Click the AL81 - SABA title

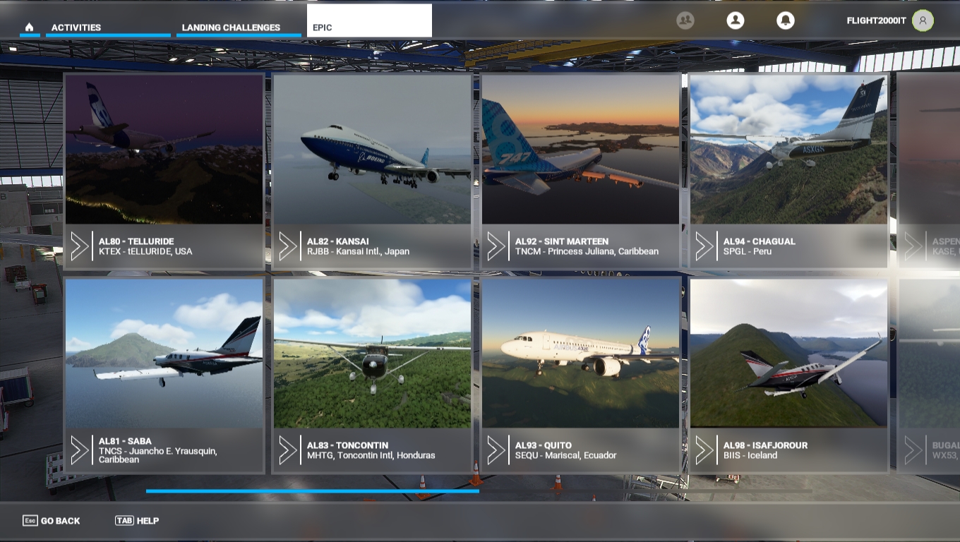coord(125,441)
